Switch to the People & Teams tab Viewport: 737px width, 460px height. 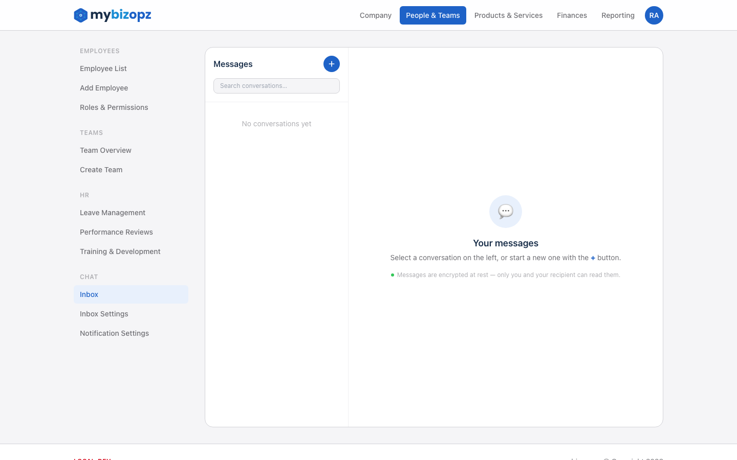(432, 15)
